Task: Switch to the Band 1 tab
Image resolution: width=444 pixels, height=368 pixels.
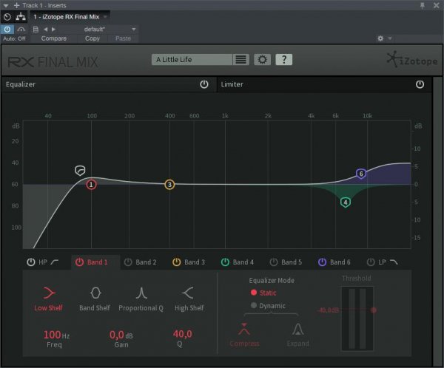Action: coord(97,262)
